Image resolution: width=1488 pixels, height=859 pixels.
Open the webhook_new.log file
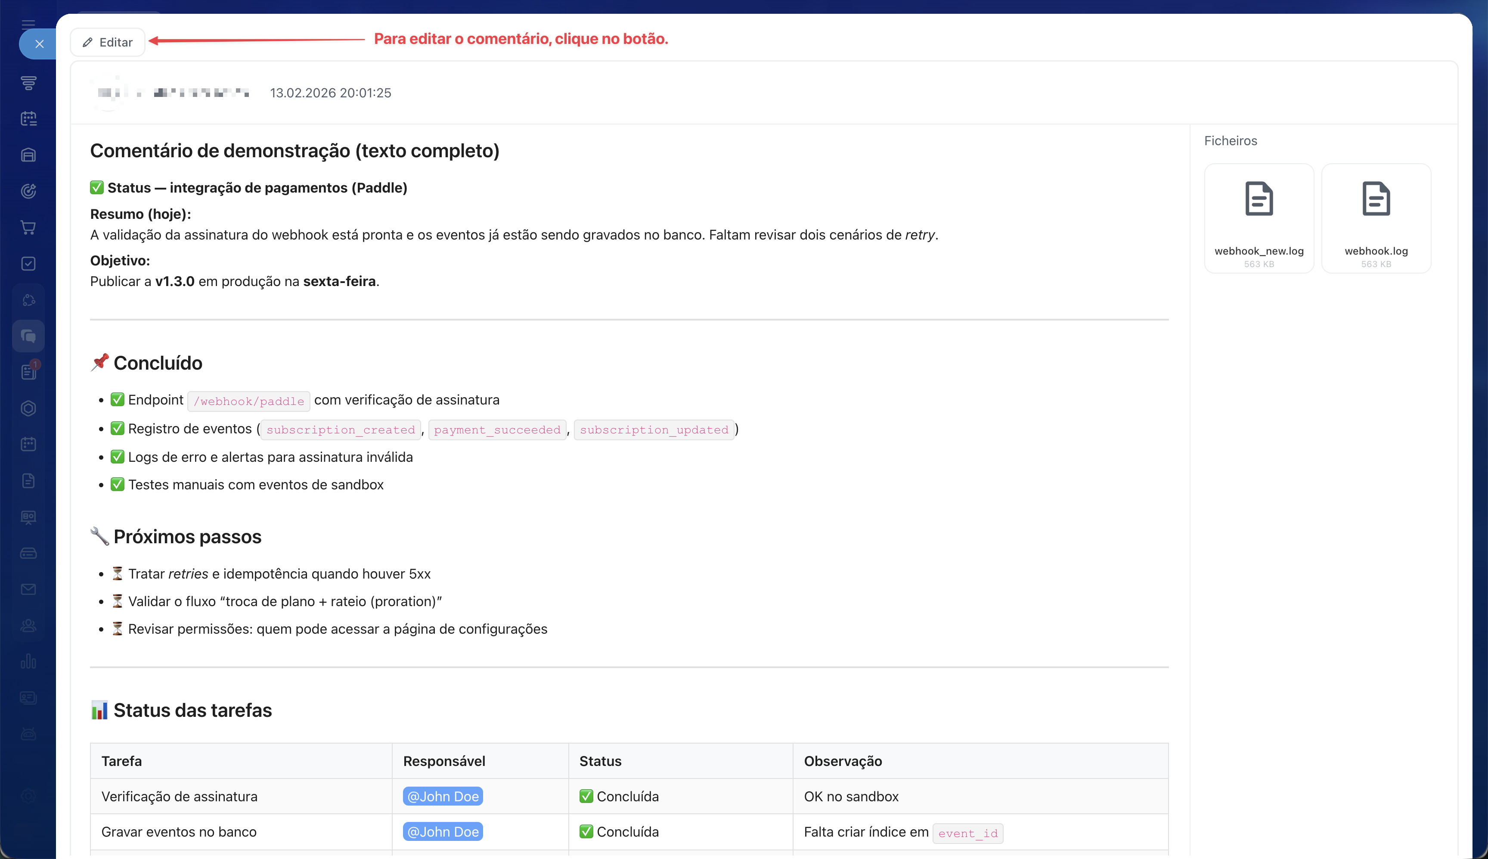pyautogui.click(x=1259, y=218)
